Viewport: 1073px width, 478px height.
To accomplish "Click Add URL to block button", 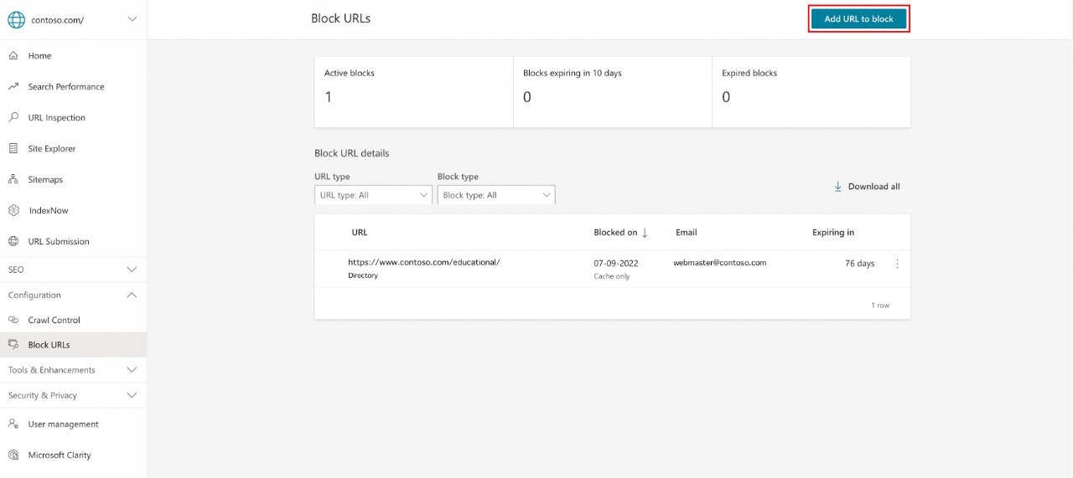I will (x=858, y=19).
